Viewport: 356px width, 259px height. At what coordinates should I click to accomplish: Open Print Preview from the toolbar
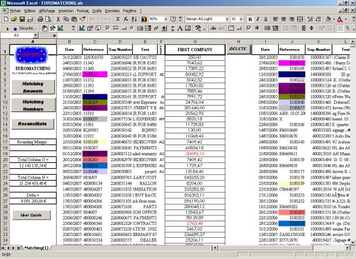pyautogui.click(x=48, y=19)
